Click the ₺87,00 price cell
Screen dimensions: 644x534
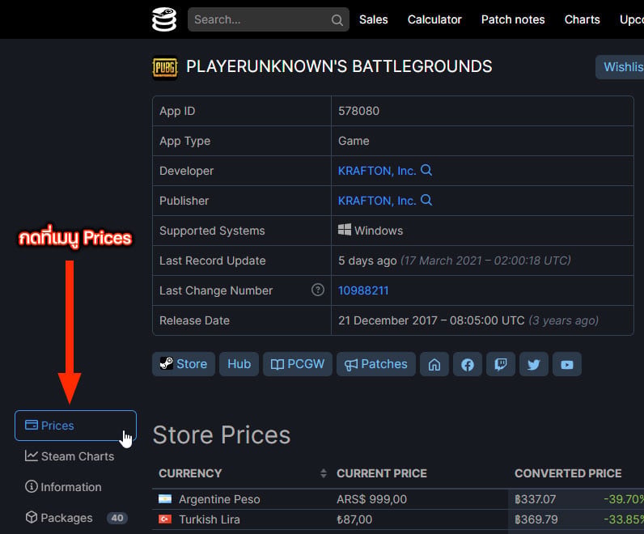tap(354, 519)
